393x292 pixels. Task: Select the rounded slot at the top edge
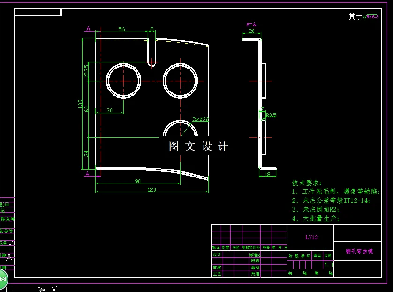click(x=151, y=52)
